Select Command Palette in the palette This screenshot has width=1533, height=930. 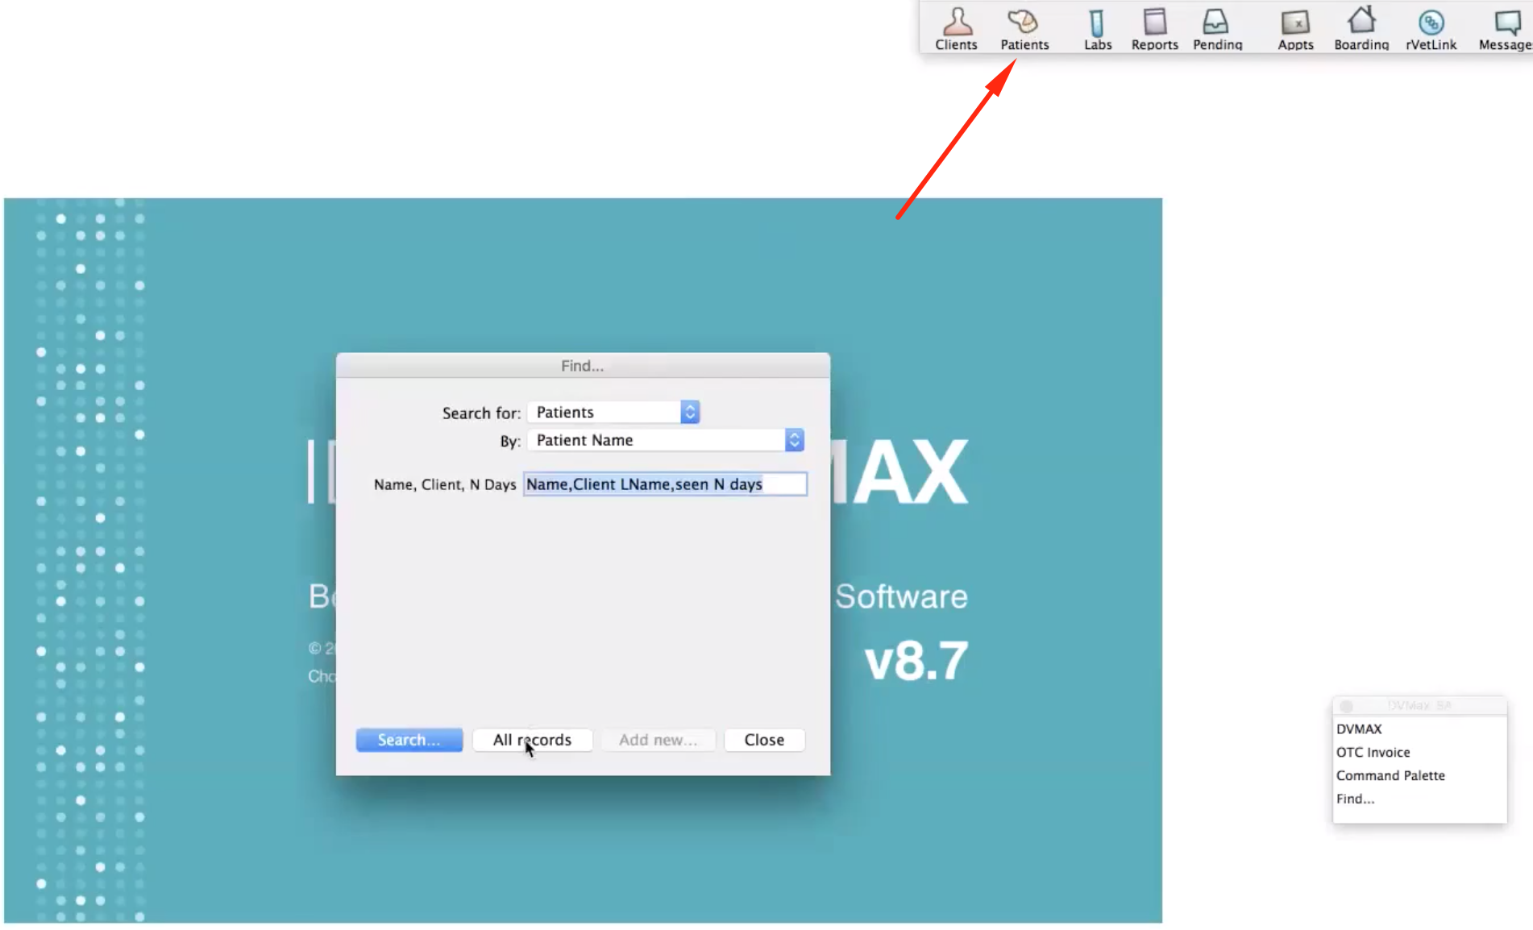[x=1390, y=775]
